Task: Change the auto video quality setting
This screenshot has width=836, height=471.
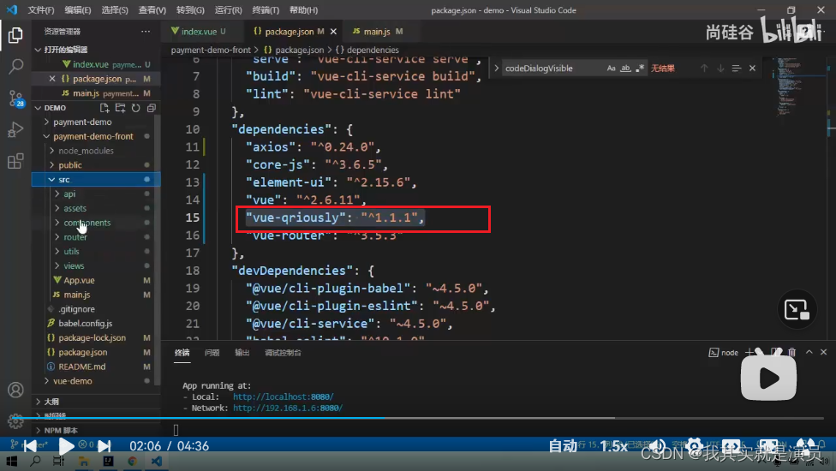Action: coord(563,446)
